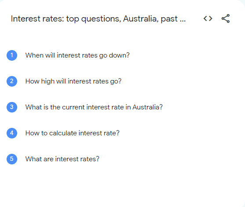Select the blue number 5 badge
This screenshot has width=245, height=207.
tap(12, 159)
